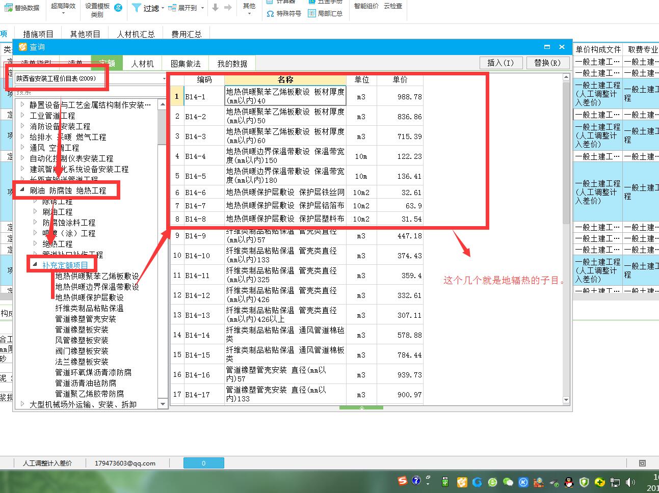659x493 pixels.
Task: Open the green 360 browser tray icon
Action: 492,481
